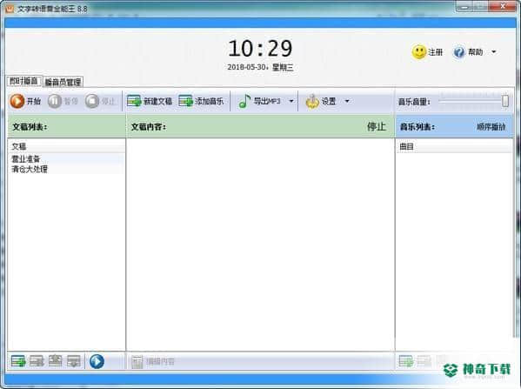Open the 帮助 help button
This screenshot has width=521, height=389.
[x=468, y=52]
